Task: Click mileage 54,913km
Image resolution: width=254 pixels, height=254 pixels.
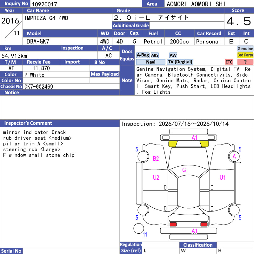Action: coord(14,56)
